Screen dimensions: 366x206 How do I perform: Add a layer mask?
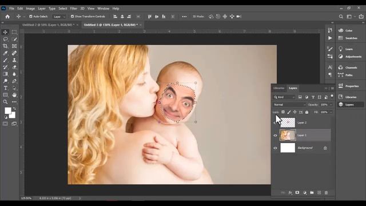pyautogui.click(x=297, y=193)
